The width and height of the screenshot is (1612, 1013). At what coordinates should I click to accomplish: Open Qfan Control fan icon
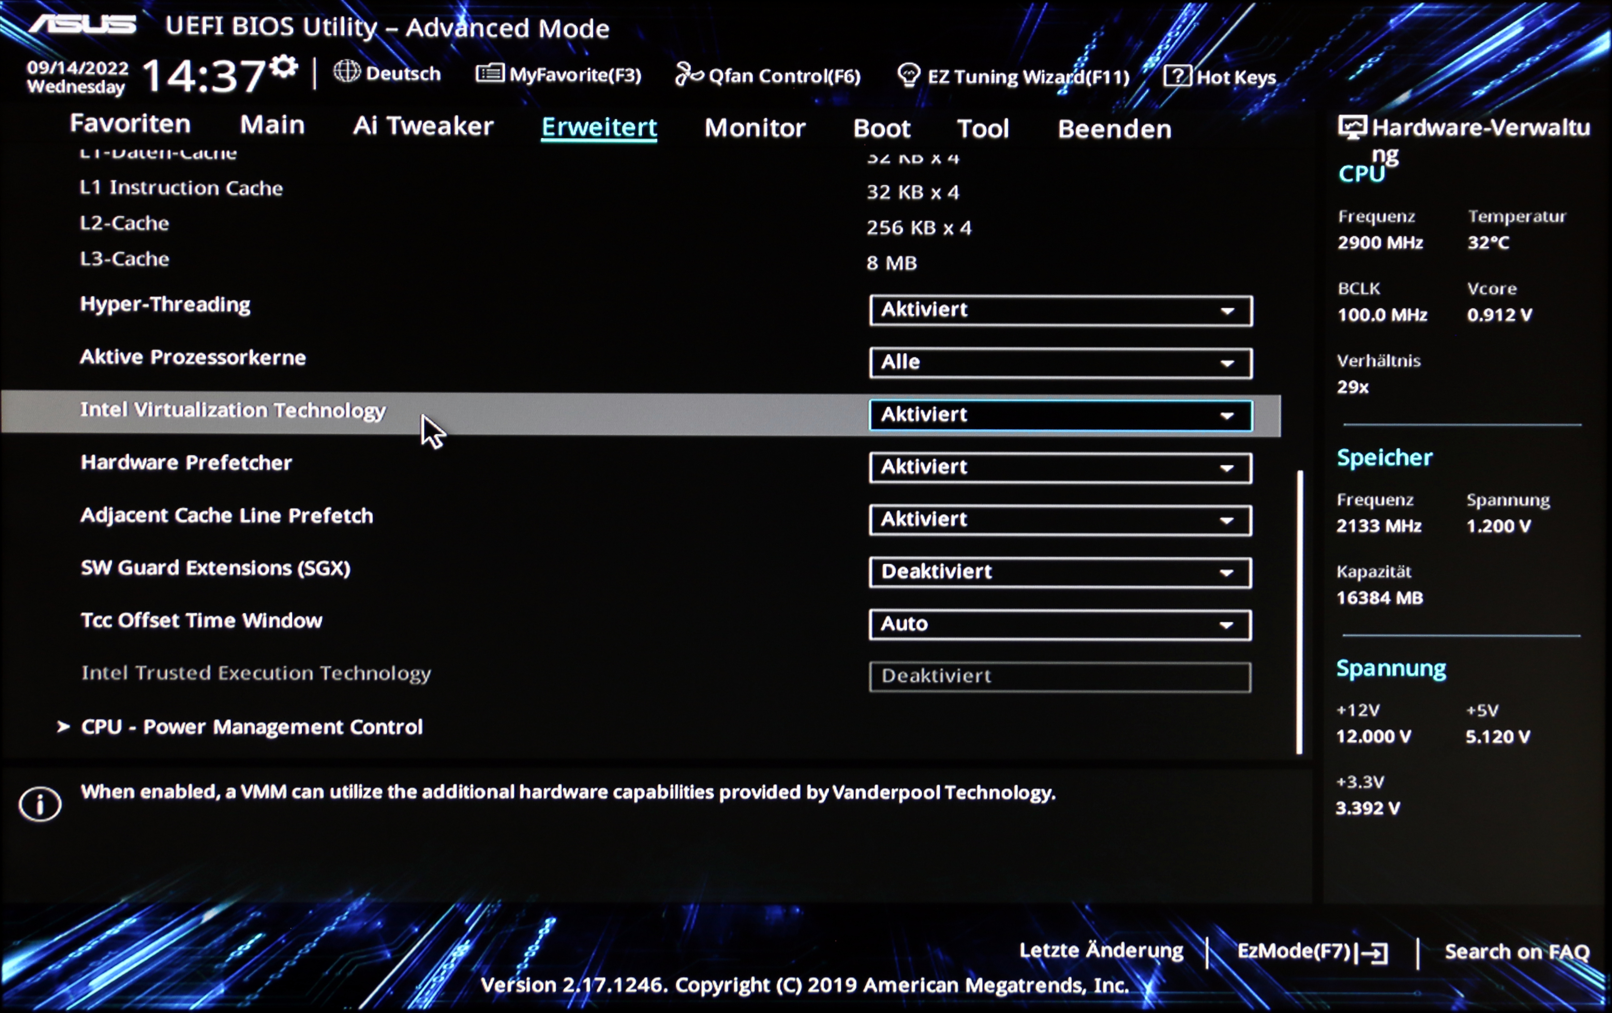689,74
